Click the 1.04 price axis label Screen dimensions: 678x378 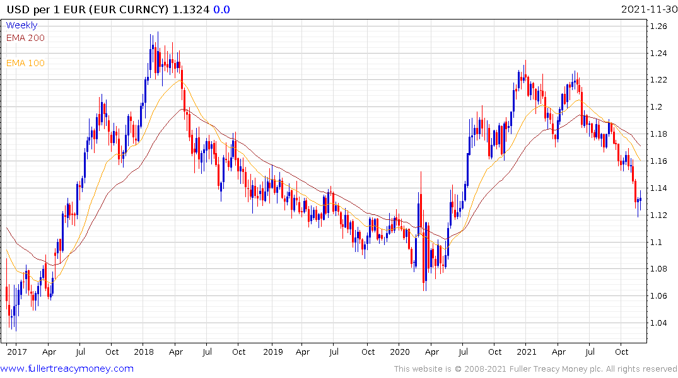pyautogui.click(x=658, y=323)
